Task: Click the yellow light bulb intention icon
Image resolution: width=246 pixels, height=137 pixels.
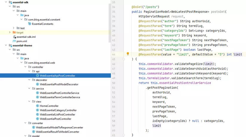Action: click(x=128, y=54)
